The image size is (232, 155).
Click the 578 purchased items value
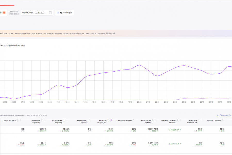click(x=201, y=143)
